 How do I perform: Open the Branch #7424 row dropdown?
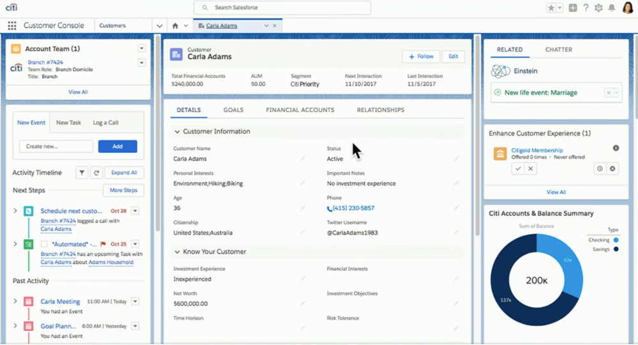coord(142,63)
